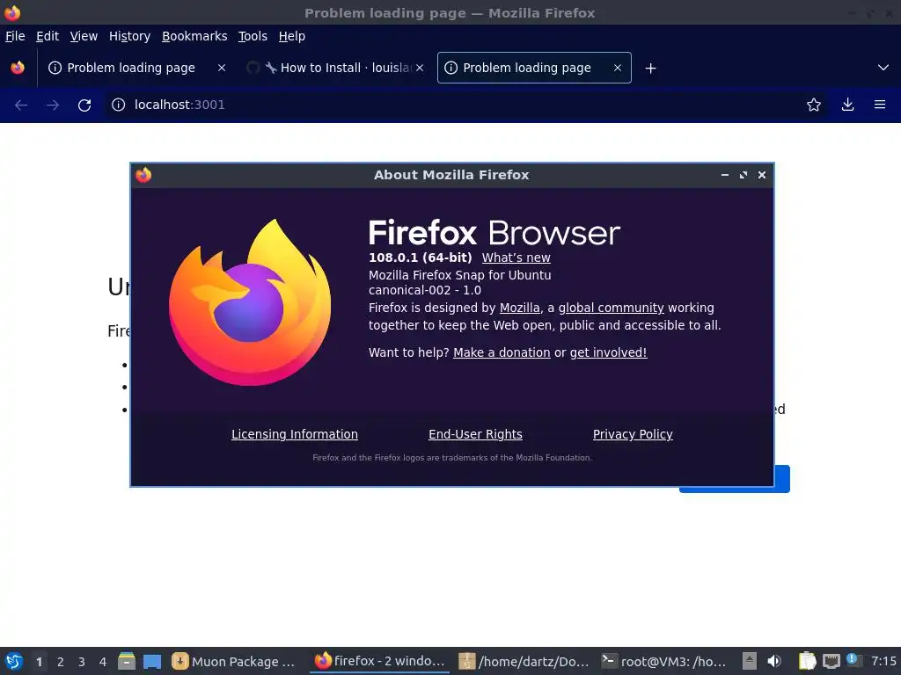
Task: Click the show desktop icon in taskbar
Action: click(x=151, y=661)
